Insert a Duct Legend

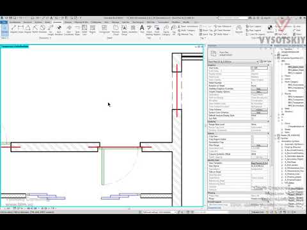pos(253,26)
